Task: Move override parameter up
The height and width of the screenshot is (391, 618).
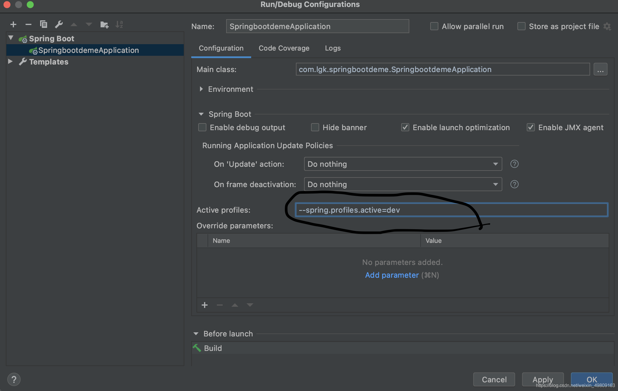Action: point(235,305)
